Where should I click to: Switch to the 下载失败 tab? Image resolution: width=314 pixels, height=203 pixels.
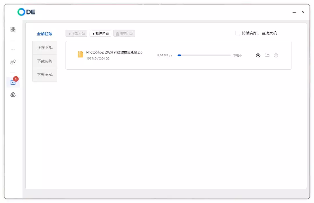[x=45, y=61]
